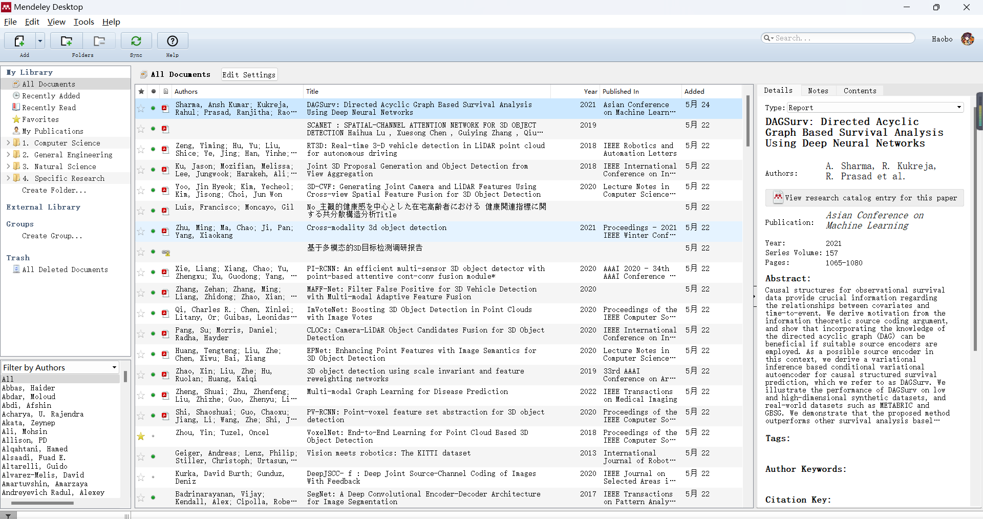983x519 pixels.
Task: Open PDF icon for PI-RCNN paper
Action: [x=165, y=273]
